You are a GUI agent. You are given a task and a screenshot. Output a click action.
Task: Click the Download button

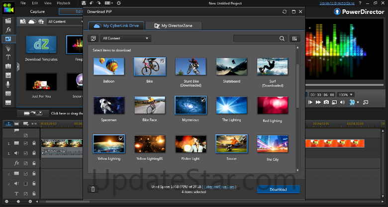[279, 190]
